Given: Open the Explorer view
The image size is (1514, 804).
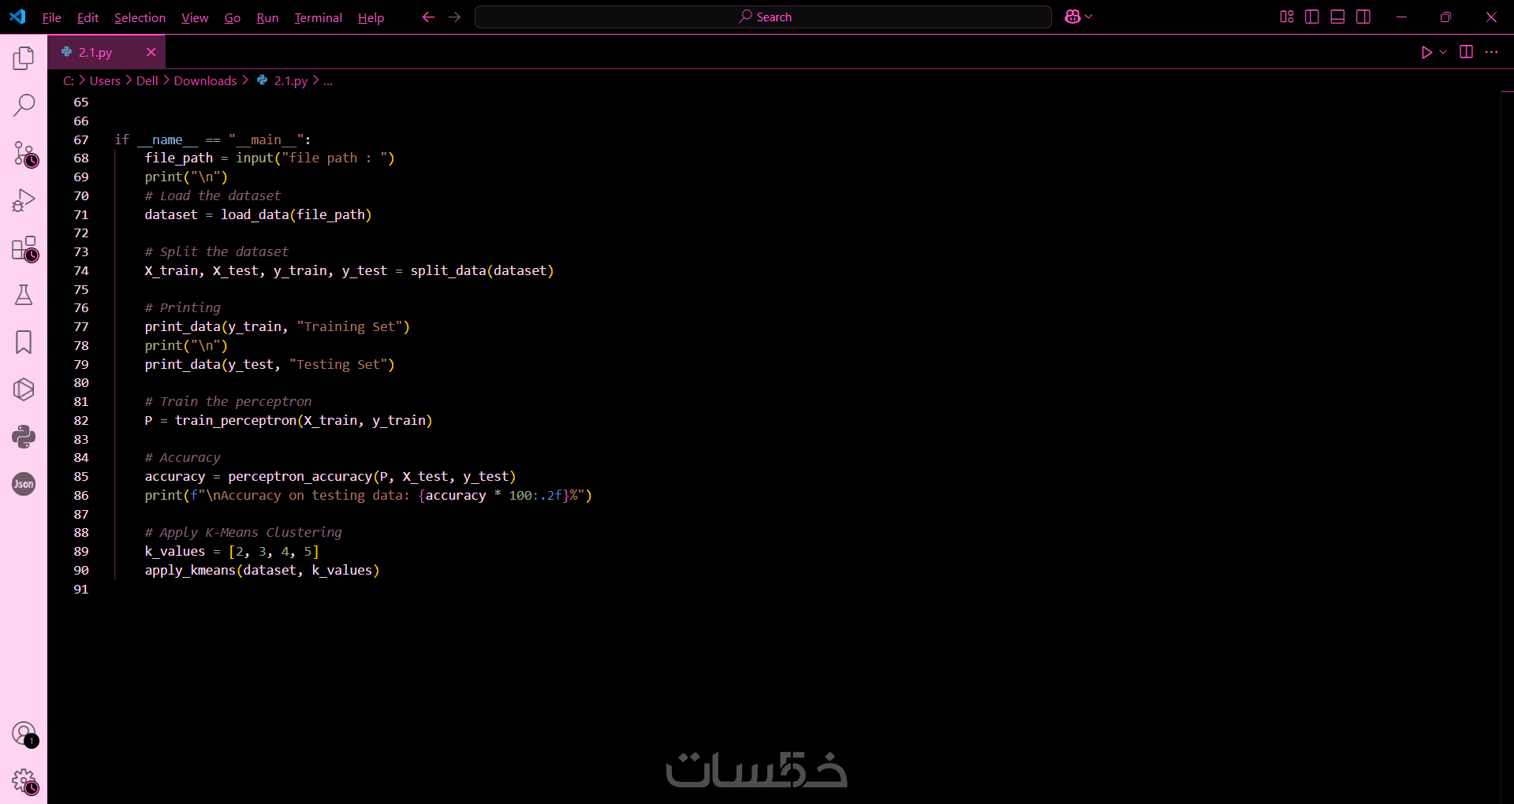Looking at the screenshot, I should click(x=24, y=58).
